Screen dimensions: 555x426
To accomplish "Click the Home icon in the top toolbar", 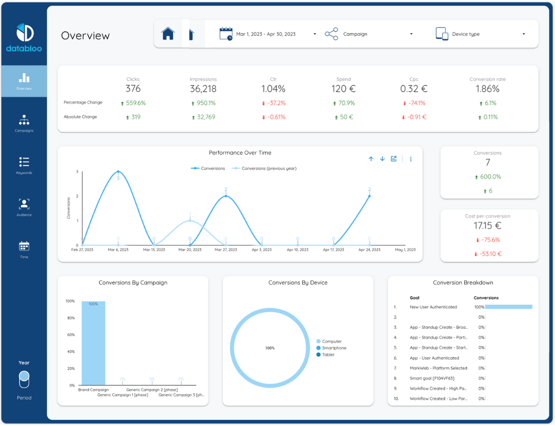I will [168, 34].
